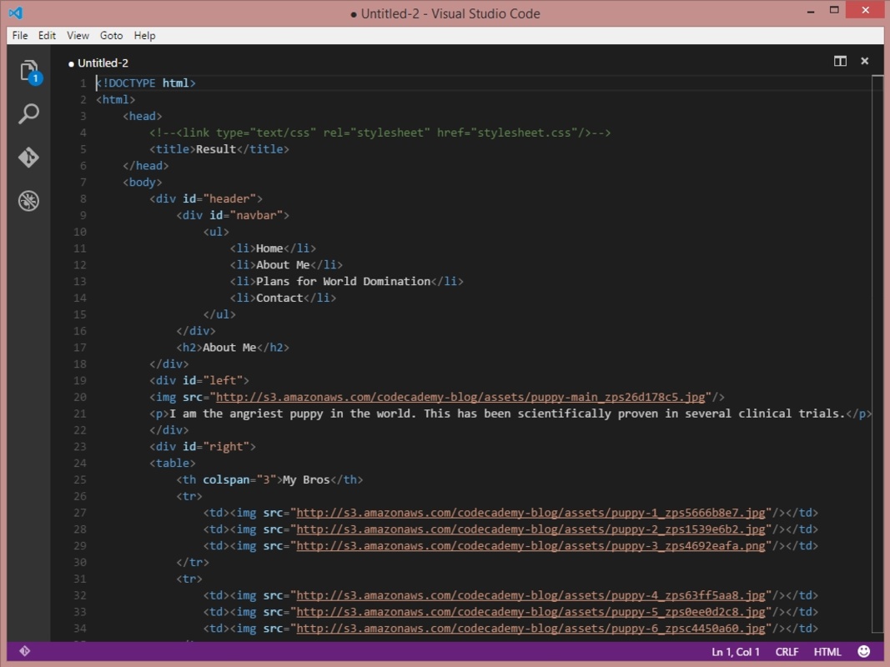
Task: Close the Untitled-2 editor with X icon
Action: 865,61
